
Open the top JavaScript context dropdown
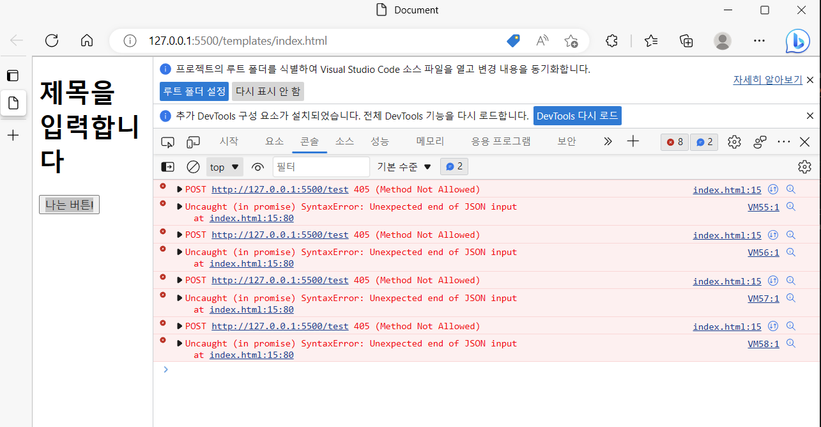click(225, 167)
